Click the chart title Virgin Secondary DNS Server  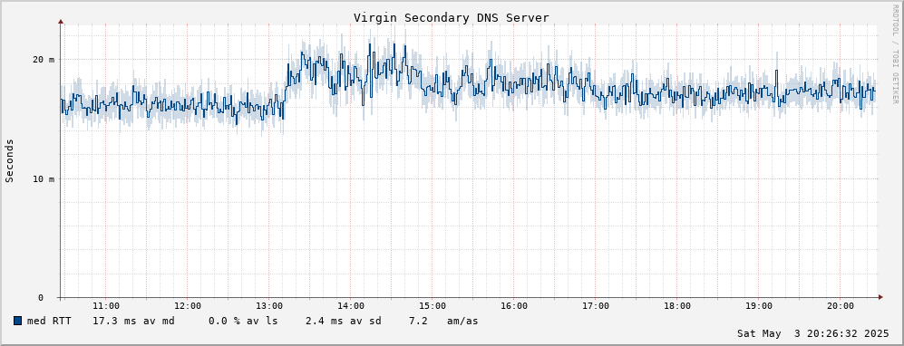[452, 18]
